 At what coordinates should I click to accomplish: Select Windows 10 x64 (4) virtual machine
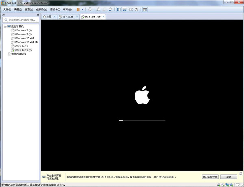pos(26,42)
